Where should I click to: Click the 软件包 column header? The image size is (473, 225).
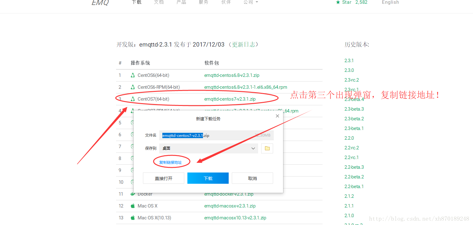211,63
